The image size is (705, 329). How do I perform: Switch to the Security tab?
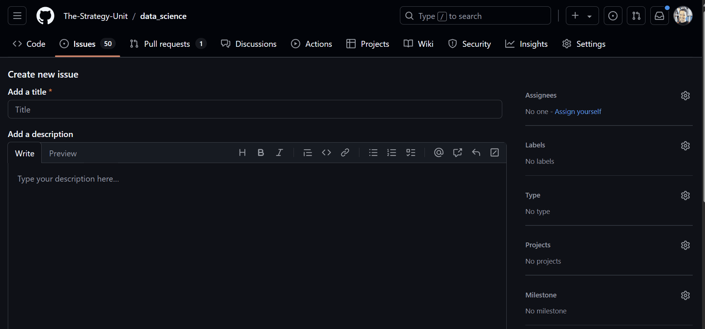[x=470, y=44]
